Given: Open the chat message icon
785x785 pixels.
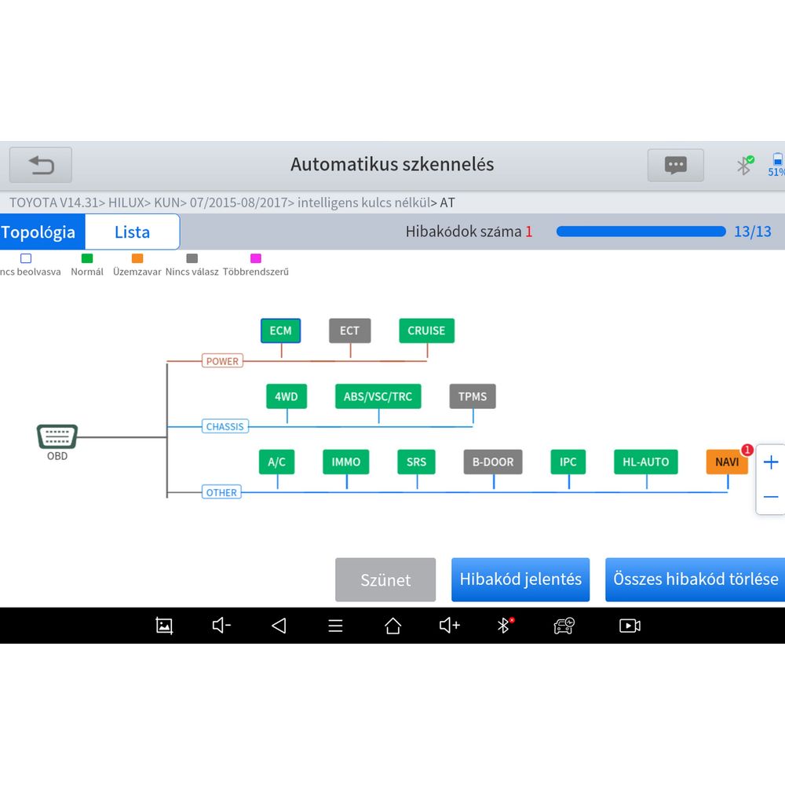Looking at the screenshot, I should pos(675,165).
